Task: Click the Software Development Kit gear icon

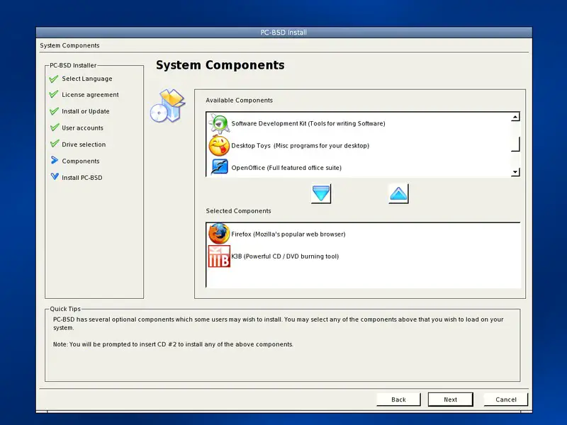Action: [219, 123]
